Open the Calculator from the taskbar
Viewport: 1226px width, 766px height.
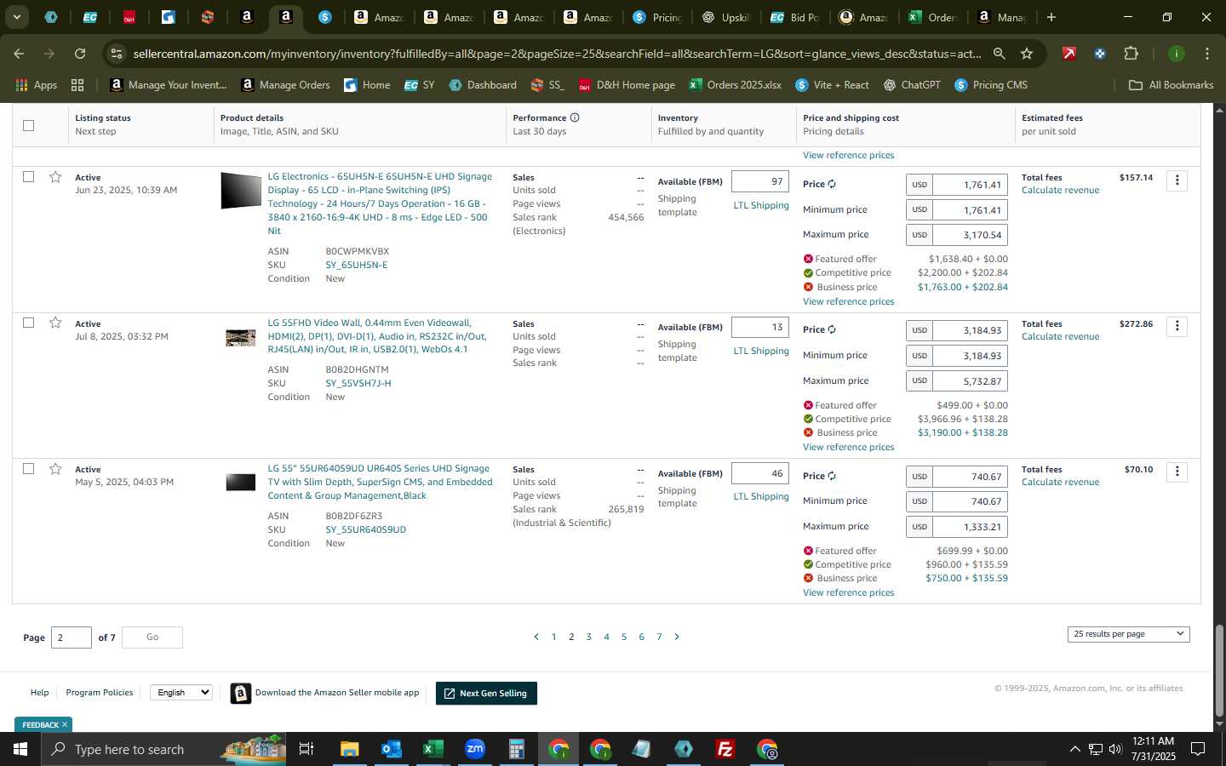(516, 749)
